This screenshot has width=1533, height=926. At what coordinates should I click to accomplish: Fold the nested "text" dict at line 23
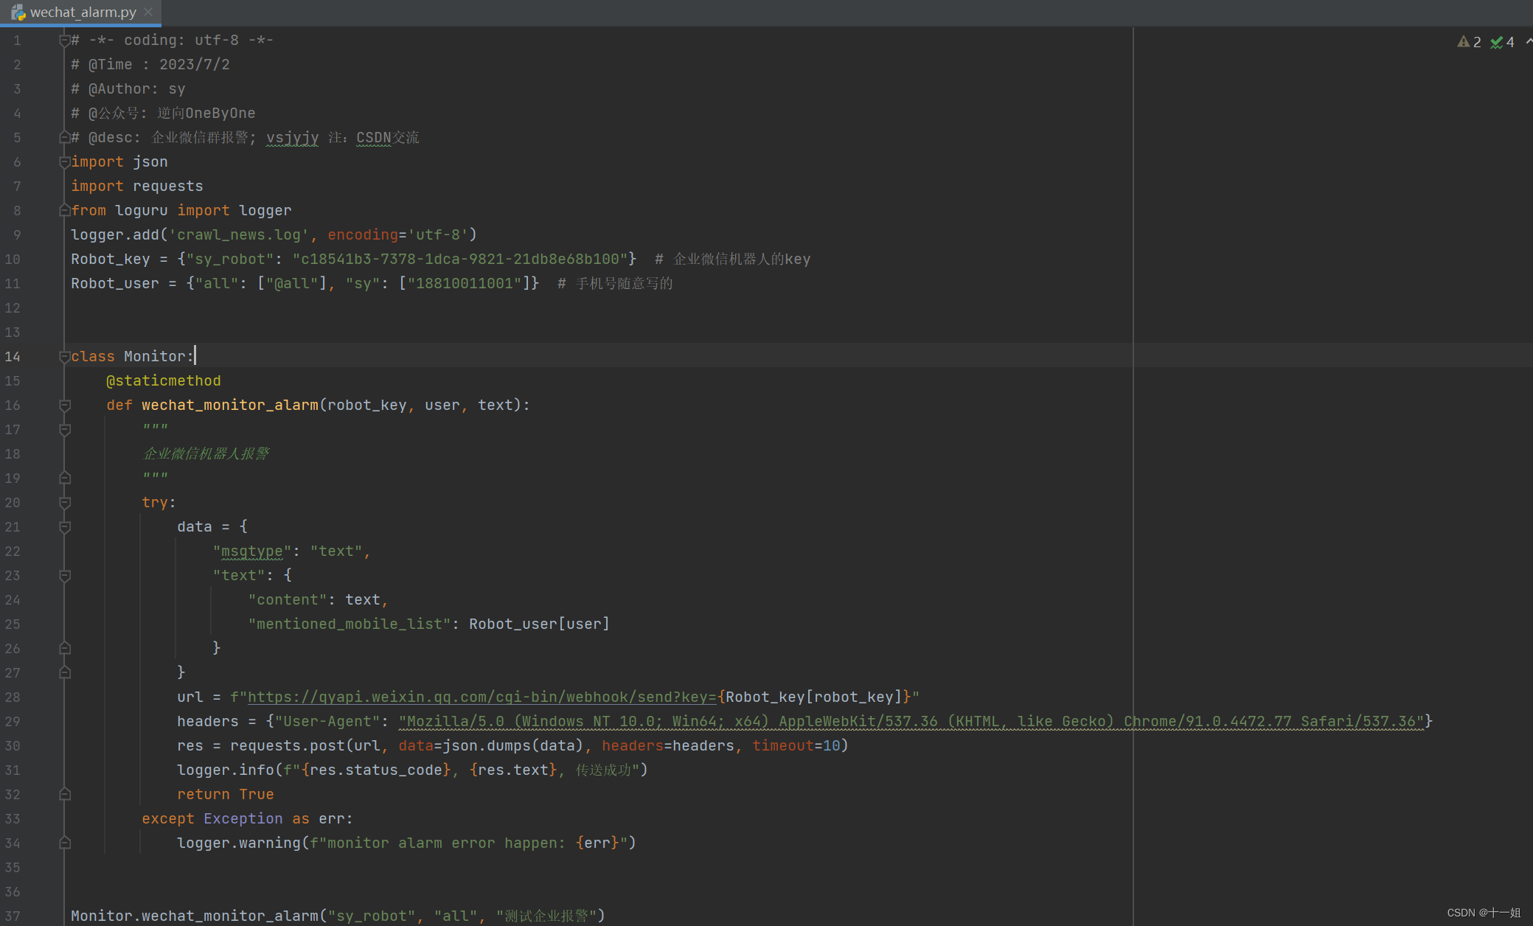coord(65,576)
